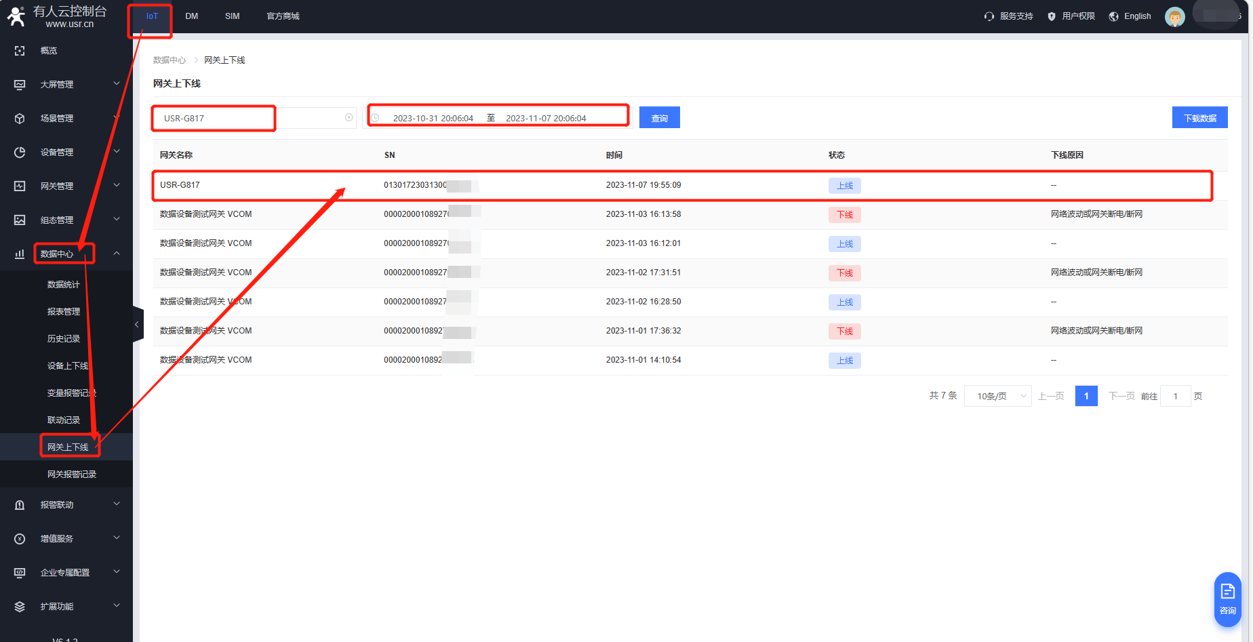
Task: Click the clear icon in gateway search field
Action: [x=349, y=118]
